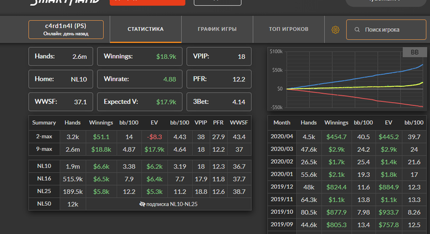Click the $454.7 monthly winnings value
Screen dimensions: 430x234
click(x=336, y=137)
